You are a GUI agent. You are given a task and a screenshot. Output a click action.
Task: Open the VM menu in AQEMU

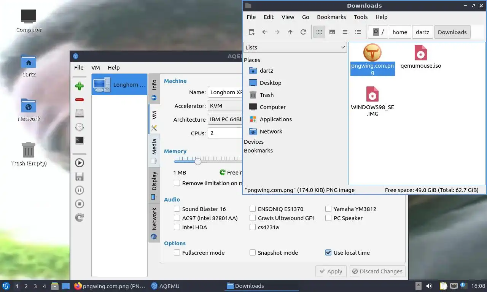[95, 68]
